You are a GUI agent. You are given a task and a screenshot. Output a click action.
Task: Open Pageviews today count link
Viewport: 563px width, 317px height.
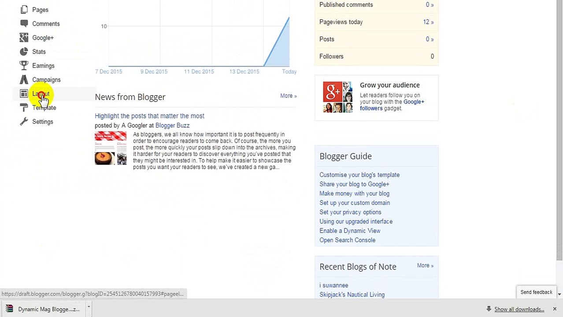[429, 22]
